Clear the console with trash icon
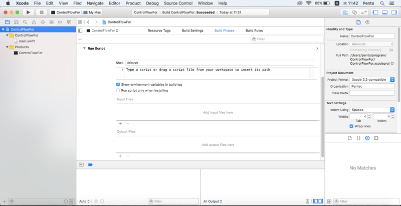The height and width of the screenshot is (206, 401). click(308, 201)
